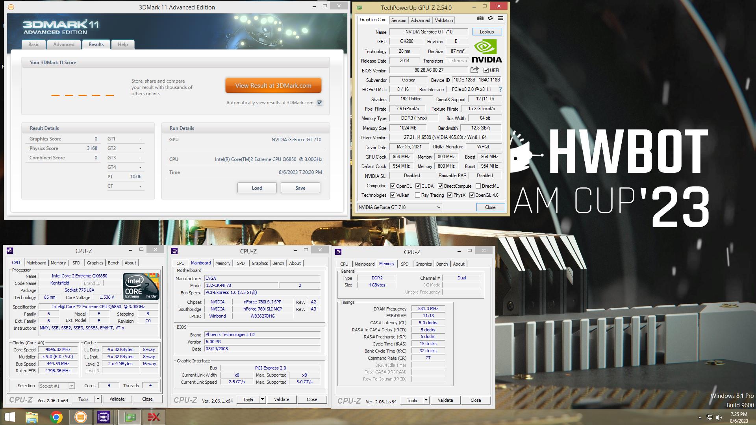
Task: Open the Validation tab in GPU-Z
Action: pyautogui.click(x=444, y=20)
